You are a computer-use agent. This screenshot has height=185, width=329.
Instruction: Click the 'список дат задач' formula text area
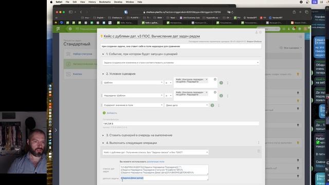pyautogui.click(x=164, y=170)
